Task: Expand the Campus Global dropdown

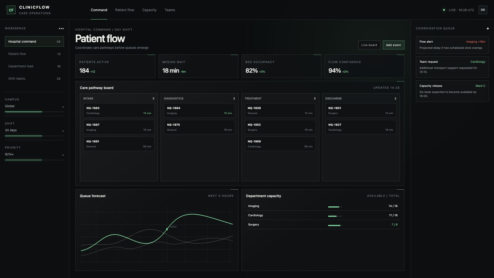Action: point(34,106)
